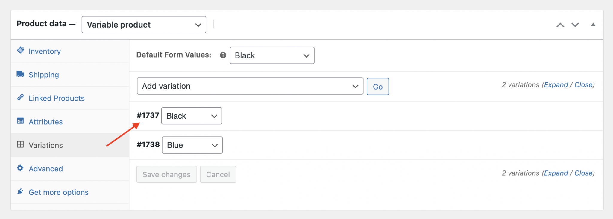Viewport: 613px width, 219px height.
Task: Collapse the Product data metabox
Action: click(x=593, y=24)
